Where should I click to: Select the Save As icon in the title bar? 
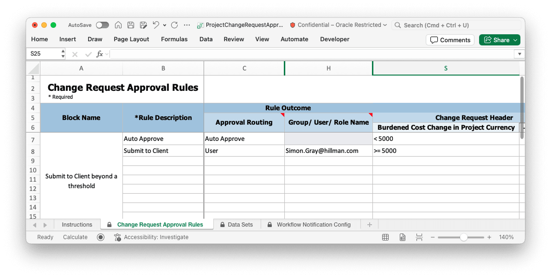click(x=143, y=25)
